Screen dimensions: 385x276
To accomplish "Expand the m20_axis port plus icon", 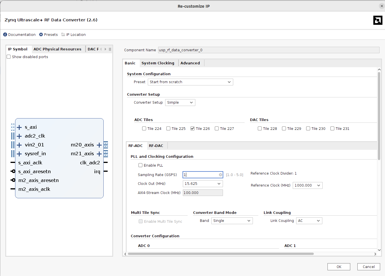I will [99, 145].
